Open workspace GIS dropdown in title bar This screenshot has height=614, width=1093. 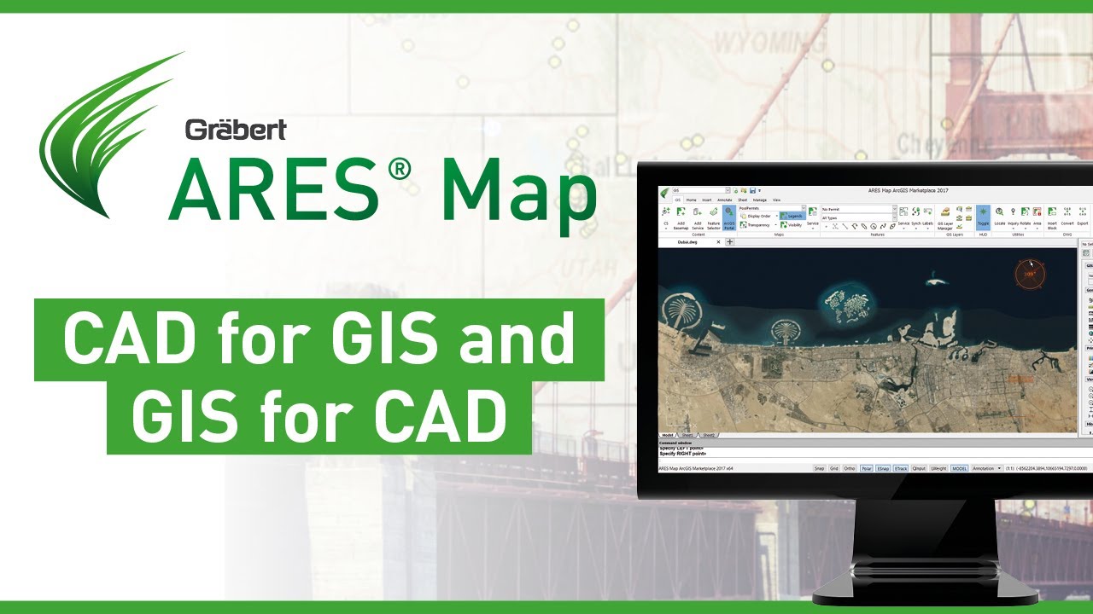pyautogui.click(x=701, y=190)
